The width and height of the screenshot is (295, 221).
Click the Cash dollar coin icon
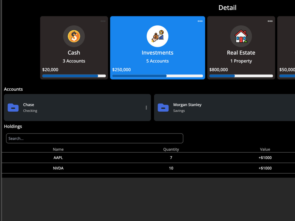(x=74, y=36)
